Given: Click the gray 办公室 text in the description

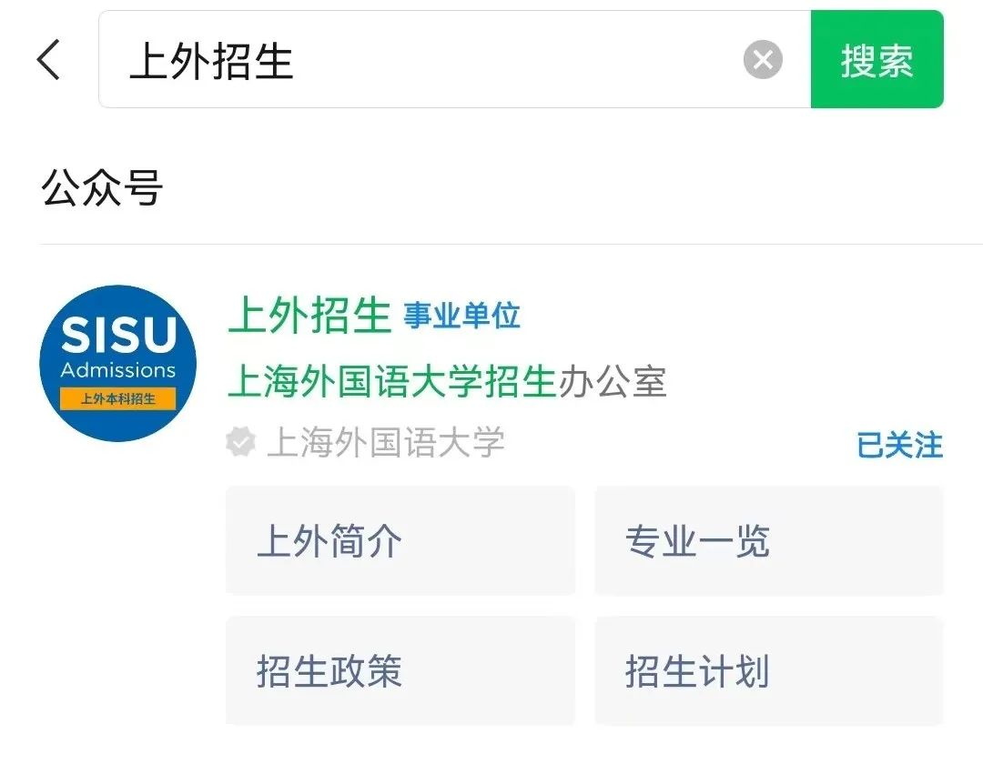Looking at the screenshot, I should 613,382.
